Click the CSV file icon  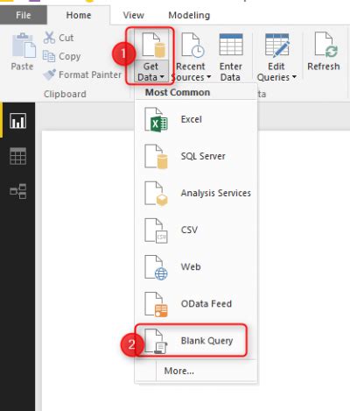pos(156,230)
